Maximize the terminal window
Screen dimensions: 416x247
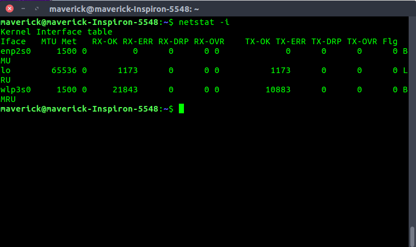coord(37,8)
